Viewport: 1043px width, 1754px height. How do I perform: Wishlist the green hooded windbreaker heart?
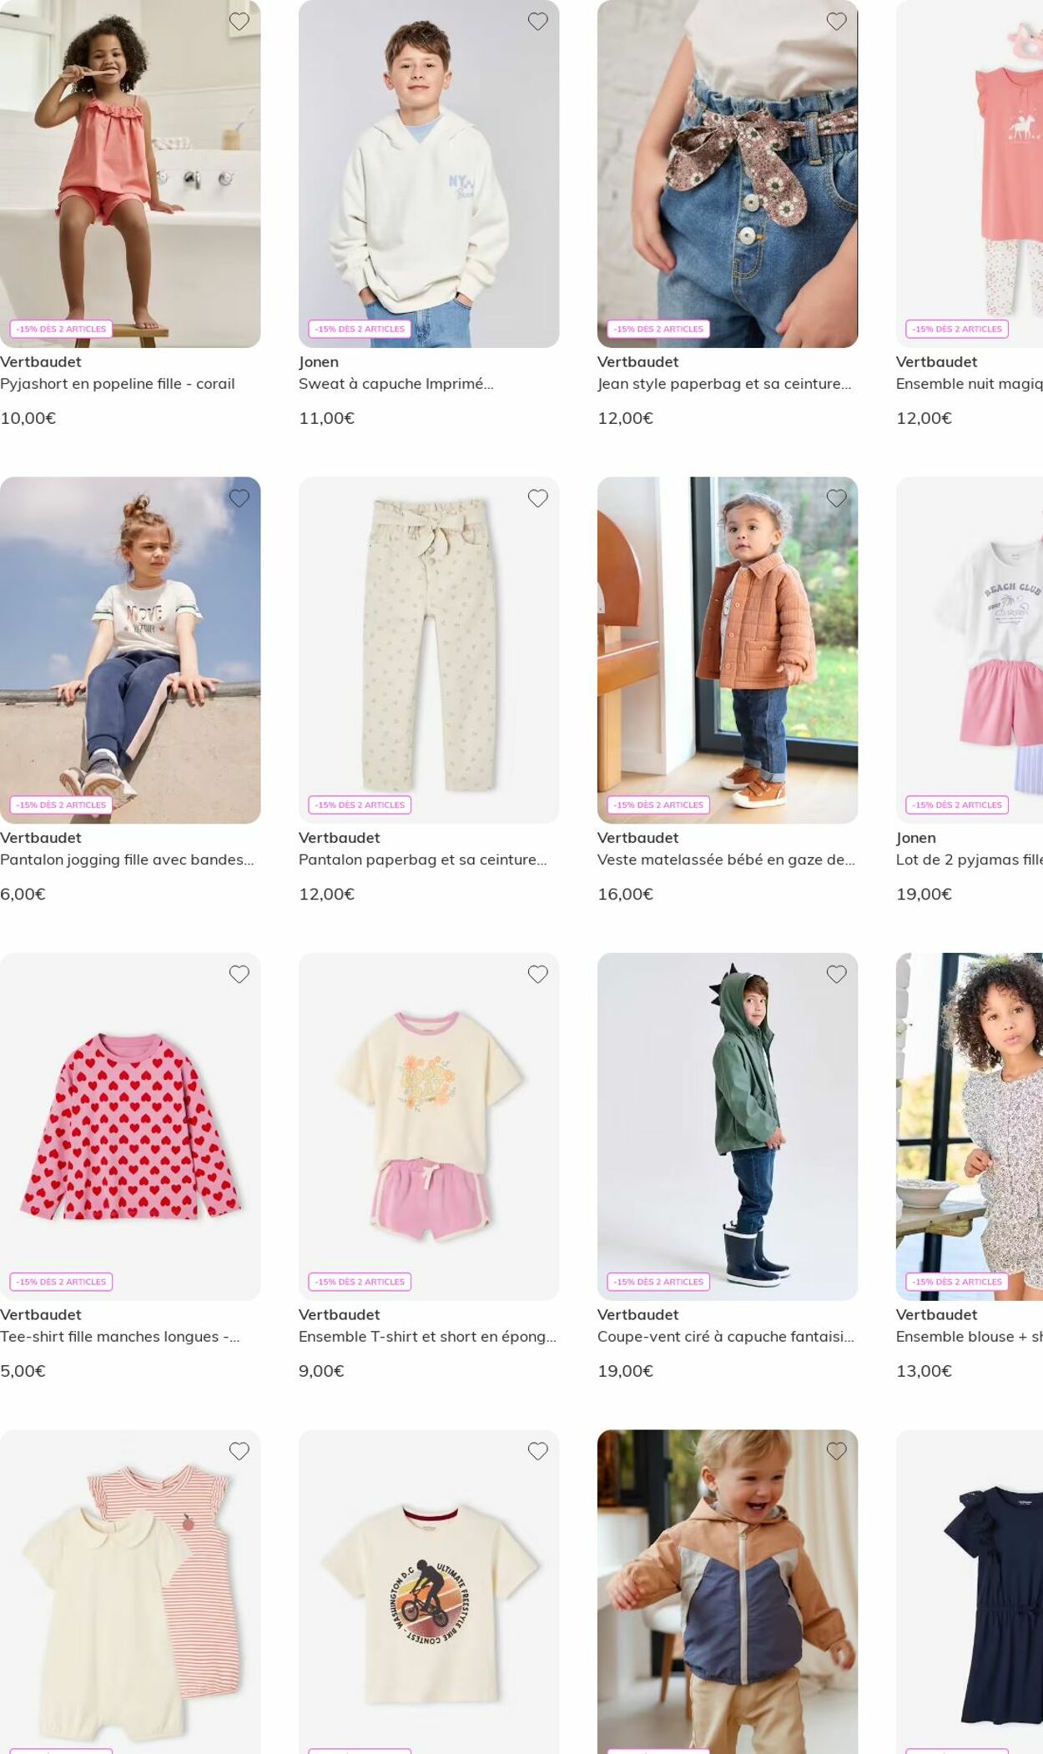coord(837,974)
